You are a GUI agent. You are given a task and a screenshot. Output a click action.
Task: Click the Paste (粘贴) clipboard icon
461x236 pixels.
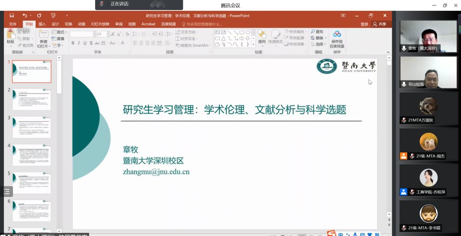click(11, 35)
